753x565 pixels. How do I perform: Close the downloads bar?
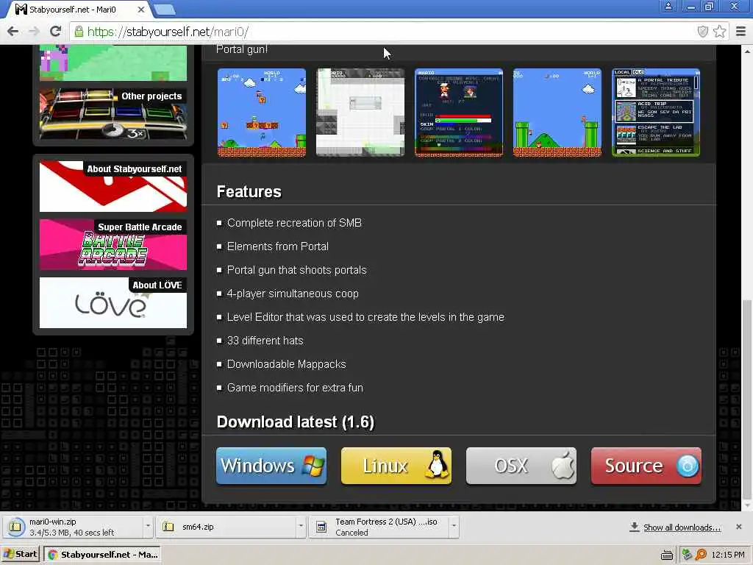tap(738, 527)
